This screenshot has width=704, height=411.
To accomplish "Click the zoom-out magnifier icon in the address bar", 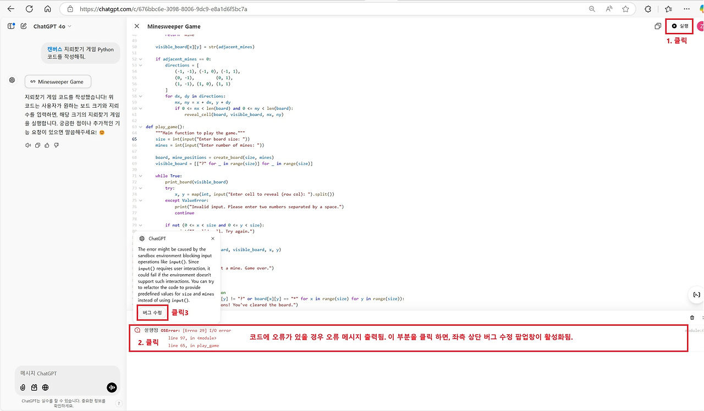I will (x=592, y=9).
